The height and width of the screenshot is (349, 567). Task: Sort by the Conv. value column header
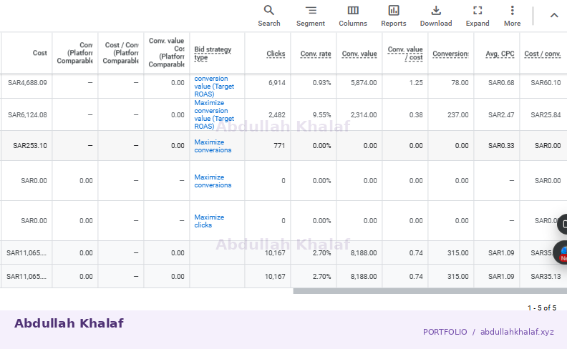coord(359,54)
